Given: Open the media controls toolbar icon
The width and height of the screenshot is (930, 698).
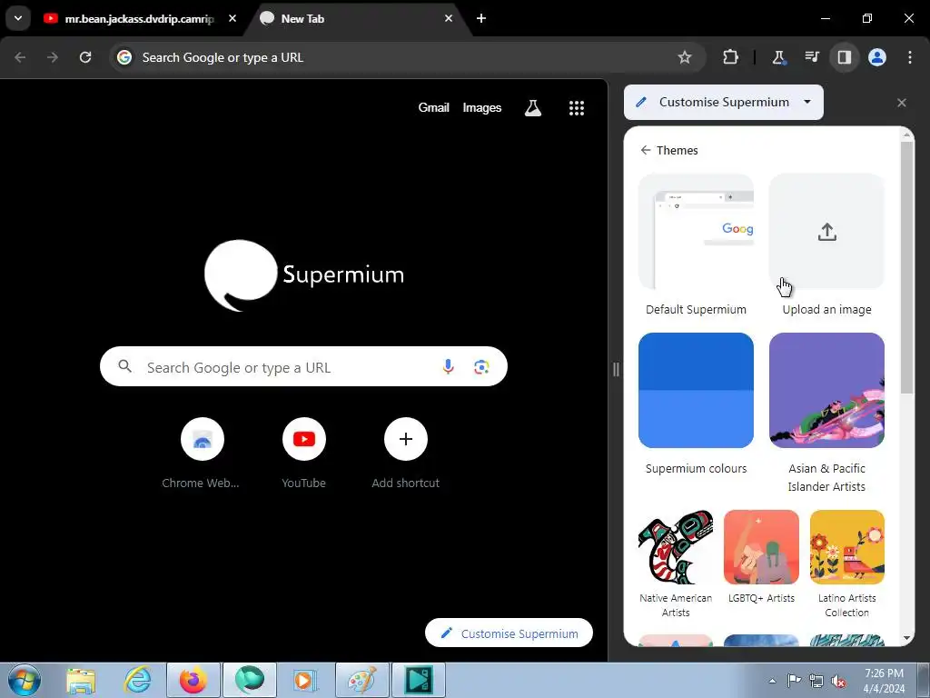Looking at the screenshot, I should coord(811,57).
